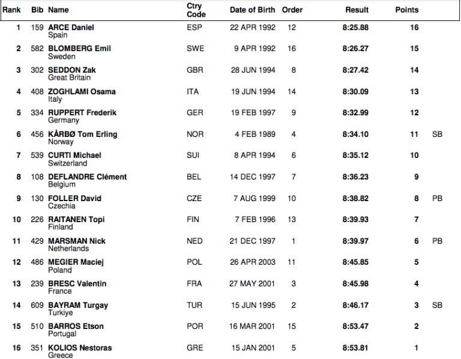Click MEGIER Maciej birth date 2003
This screenshot has height=359, width=461.
coord(252,262)
